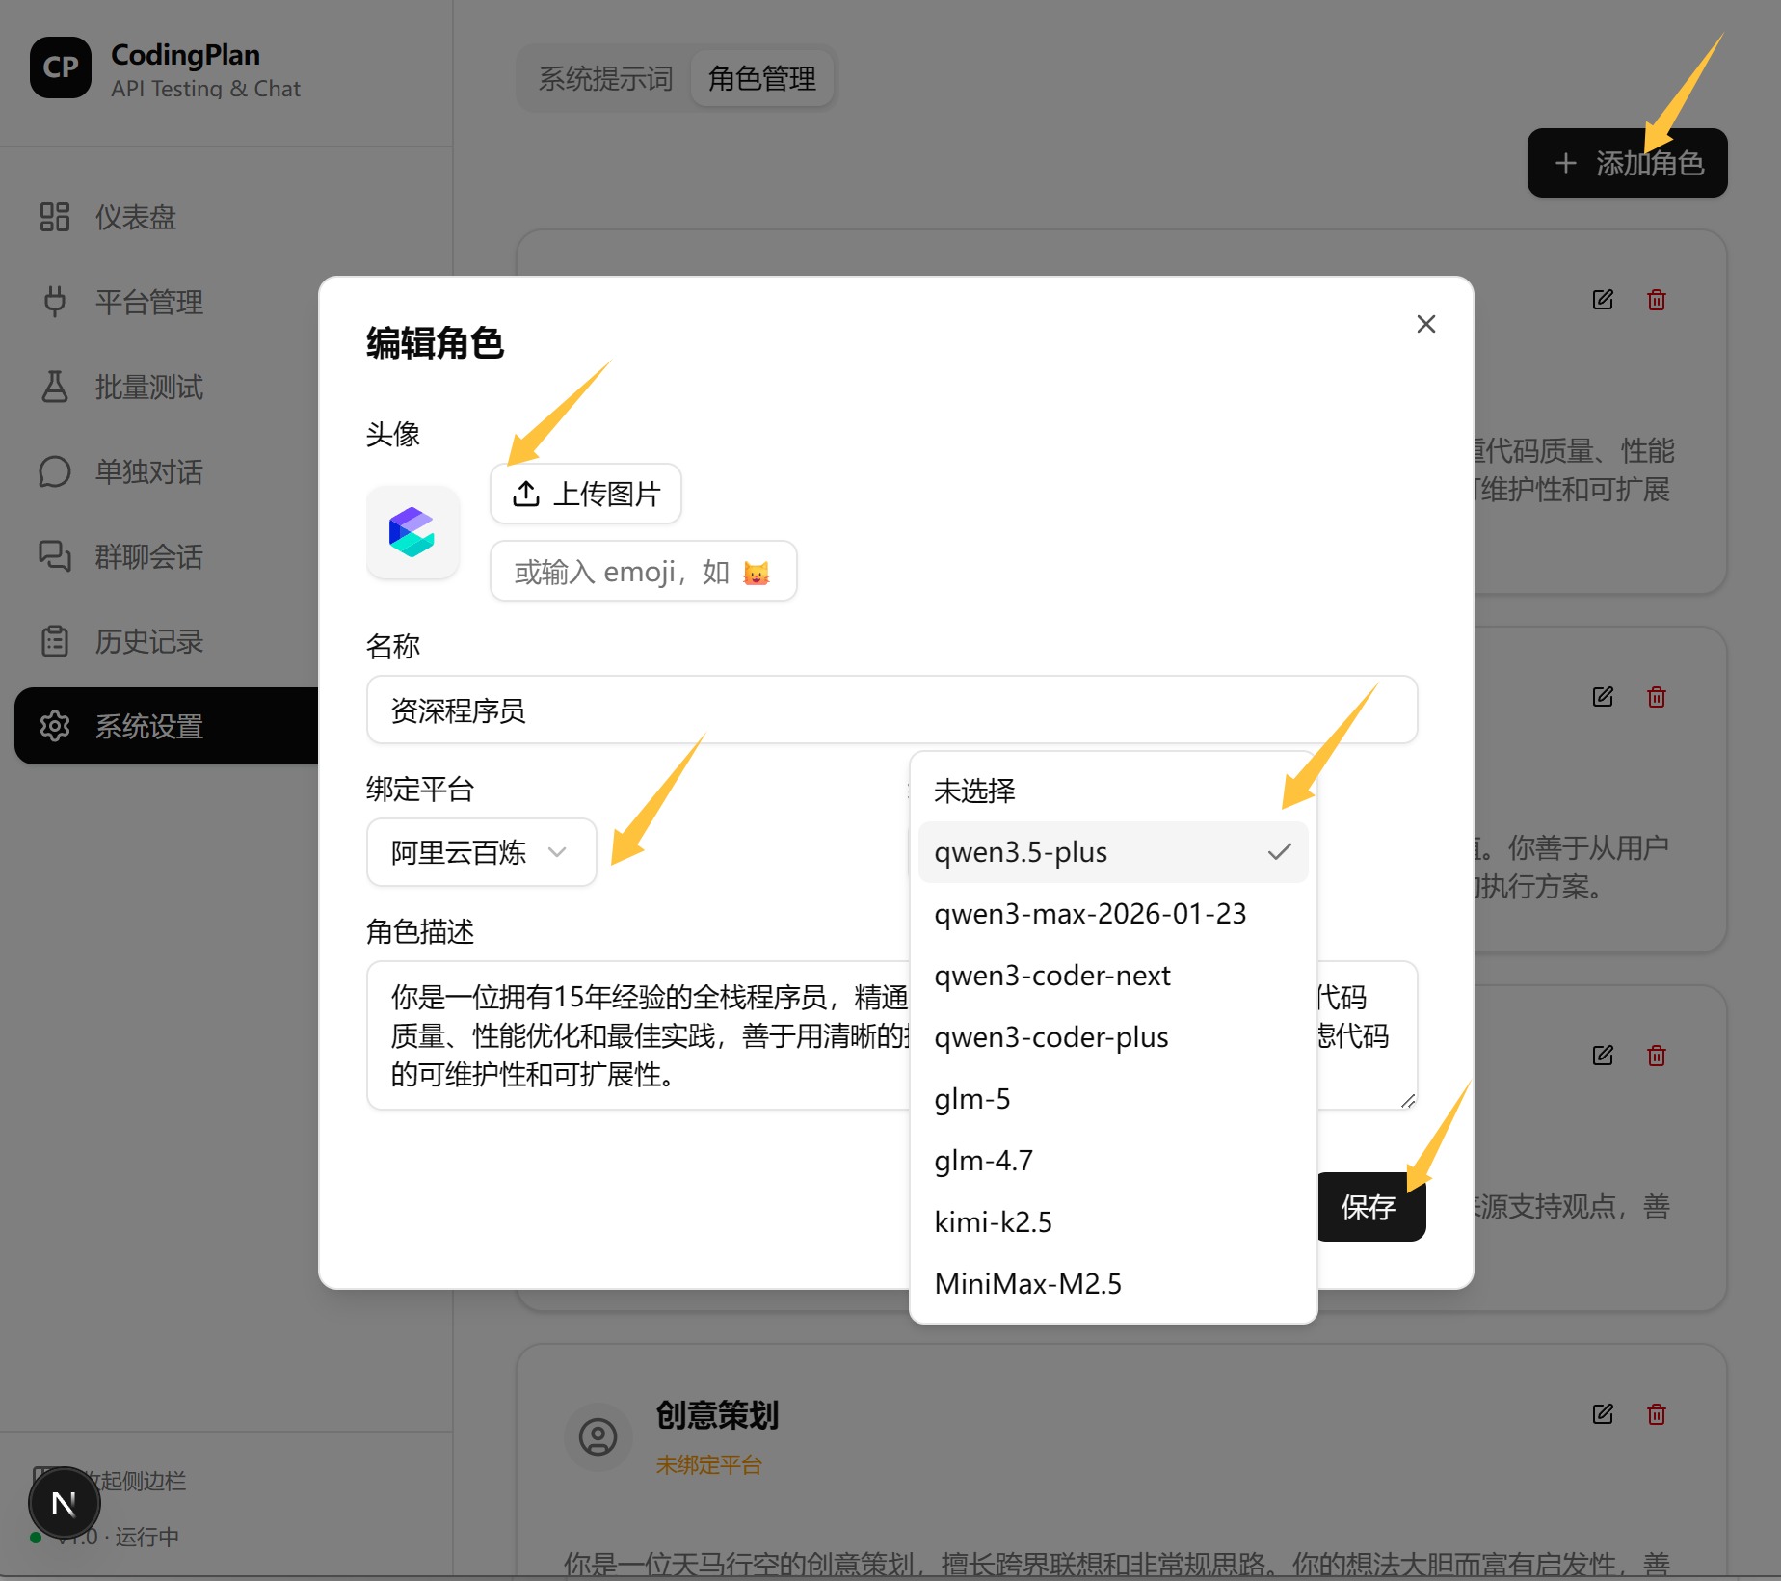Click the Next.js N badge icon
Viewport: 1781px width, 1581px height.
pos(64,1503)
